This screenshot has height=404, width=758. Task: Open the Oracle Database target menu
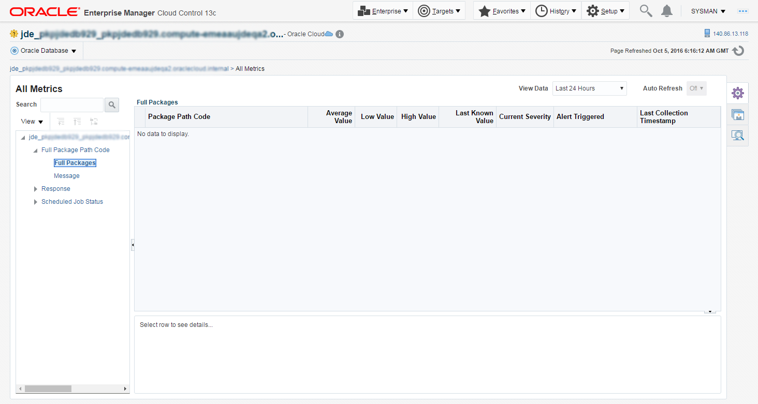point(43,51)
